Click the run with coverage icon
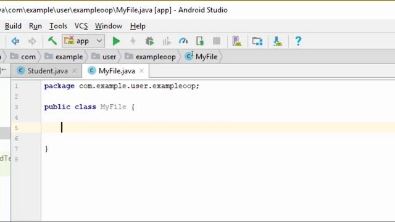The width and height of the screenshot is (395, 222). 167,41
